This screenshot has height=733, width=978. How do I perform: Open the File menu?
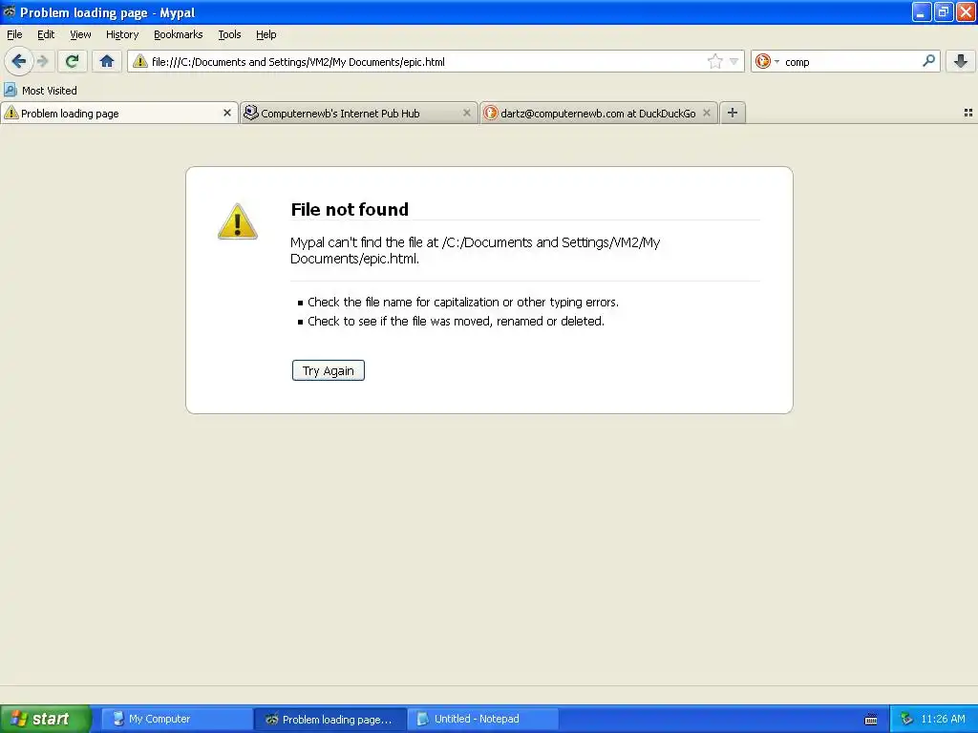pyautogui.click(x=14, y=34)
